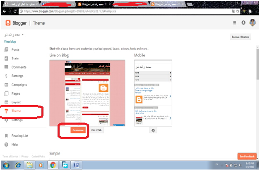
Task: Open Layout in the sidebar
Action: pyautogui.click(x=16, y=102)
